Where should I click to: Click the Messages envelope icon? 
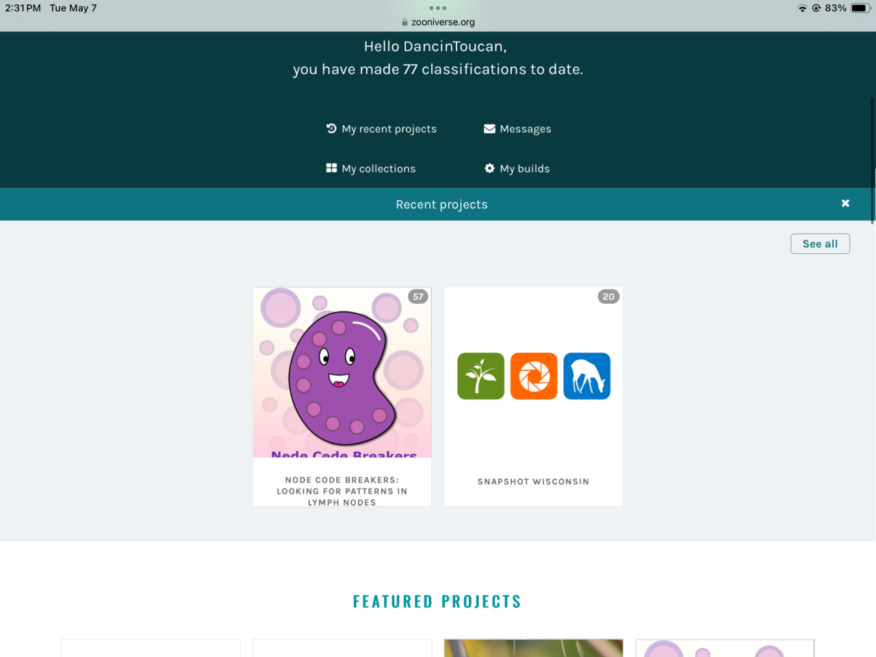[x=489, y=129]
